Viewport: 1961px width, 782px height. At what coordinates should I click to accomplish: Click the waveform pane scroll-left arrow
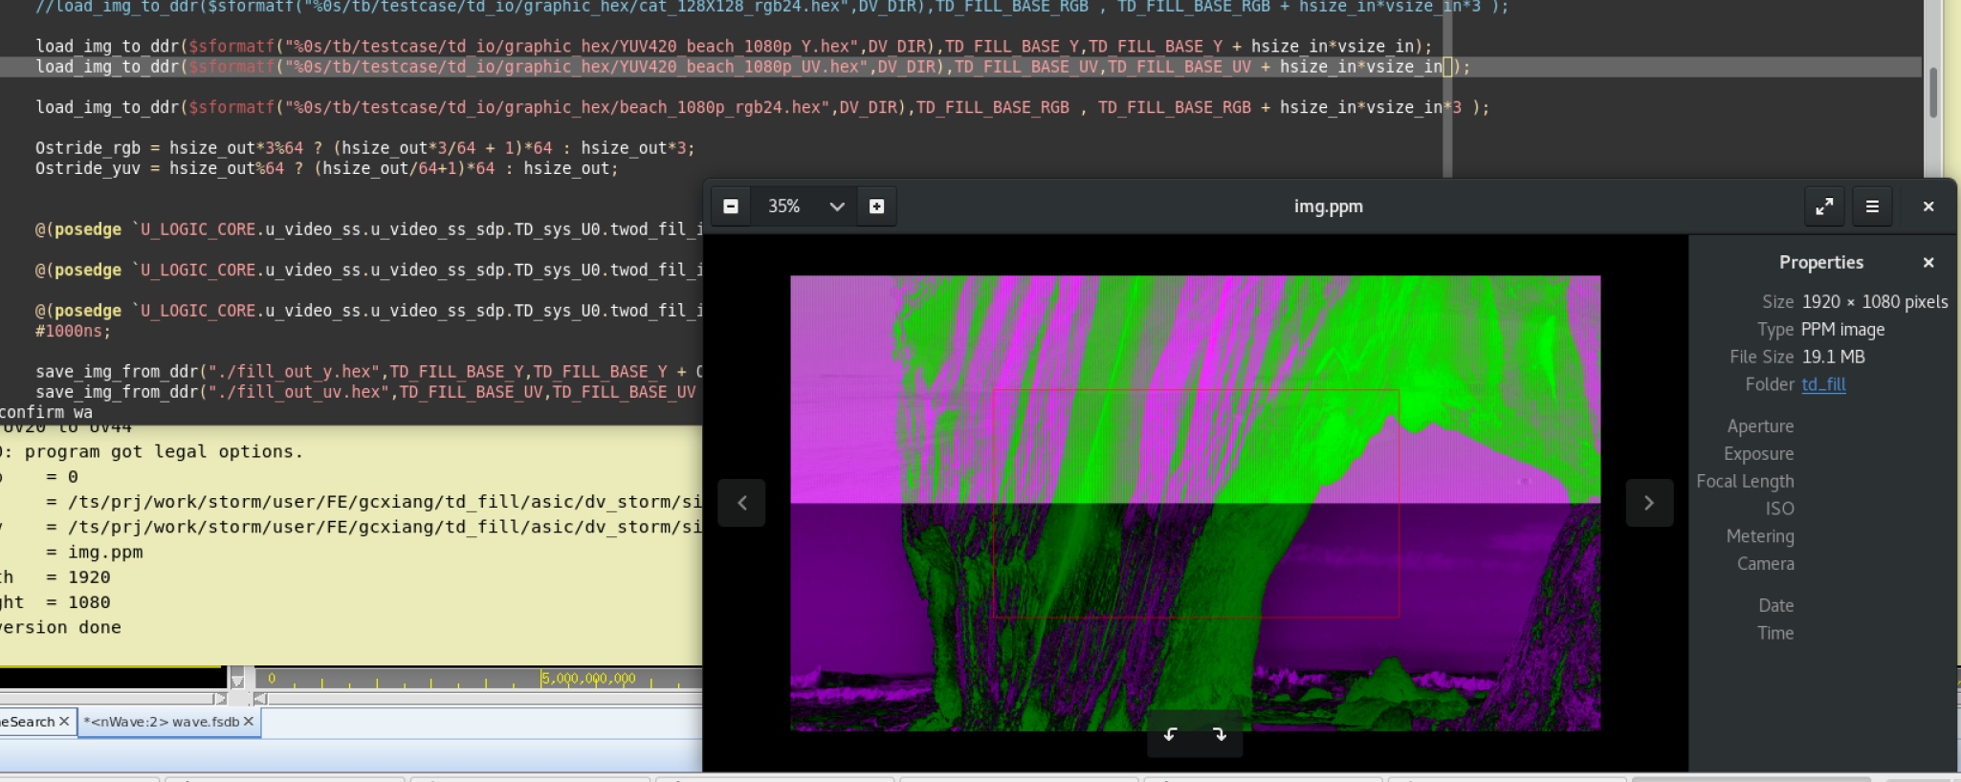(x=260, y=699)
